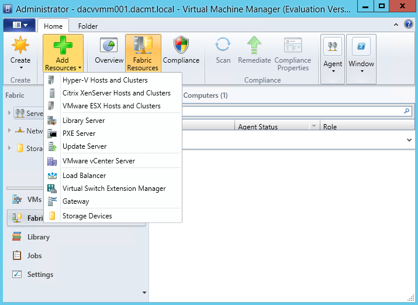The image size is (418, 305).
Task: Switch to the Home ribbon tab
Action: 53,26
